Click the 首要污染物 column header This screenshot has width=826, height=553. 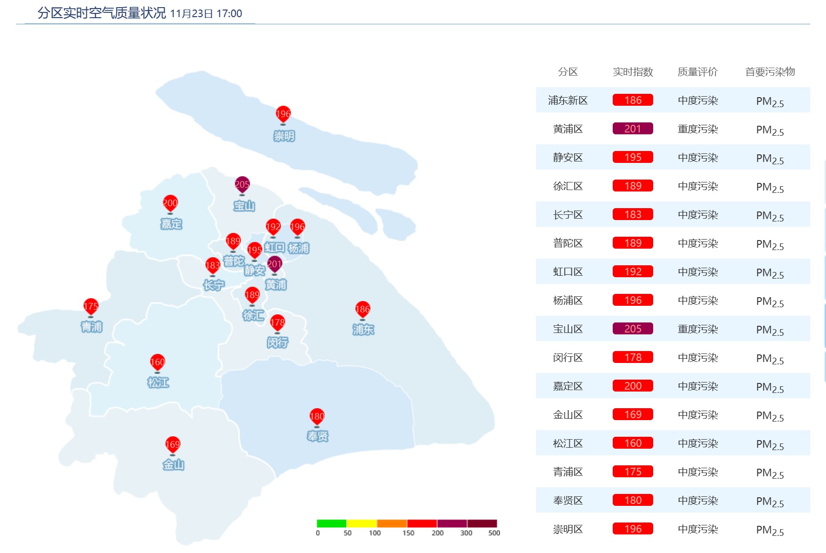[x=769, y=72]
